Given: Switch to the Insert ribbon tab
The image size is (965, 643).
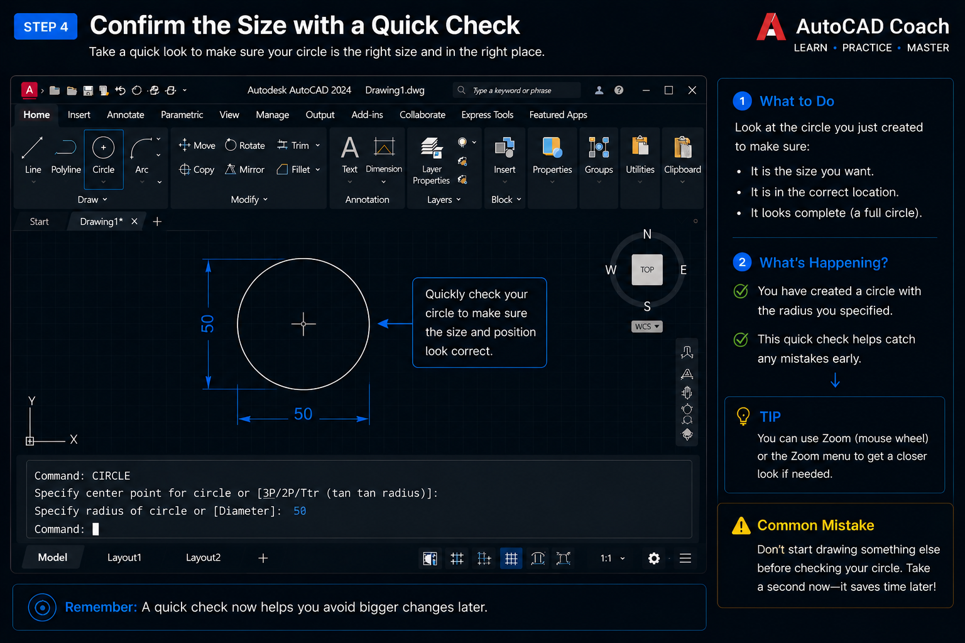Looking at the screenshot, I should pyautogui.click(x=79, y=115).
